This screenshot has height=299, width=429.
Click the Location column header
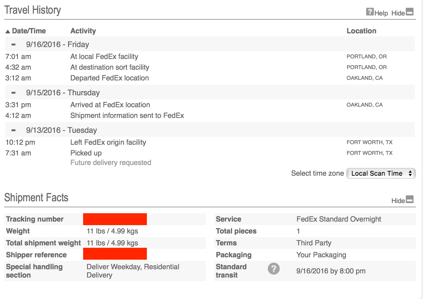pos(361,31)
